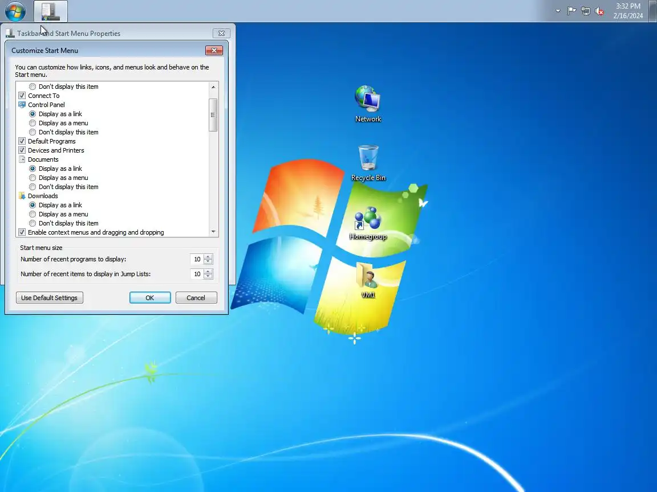This screenshot has height=492, width=657.
Task: Select Documents Display as a menu
Action: coord(33,178)
